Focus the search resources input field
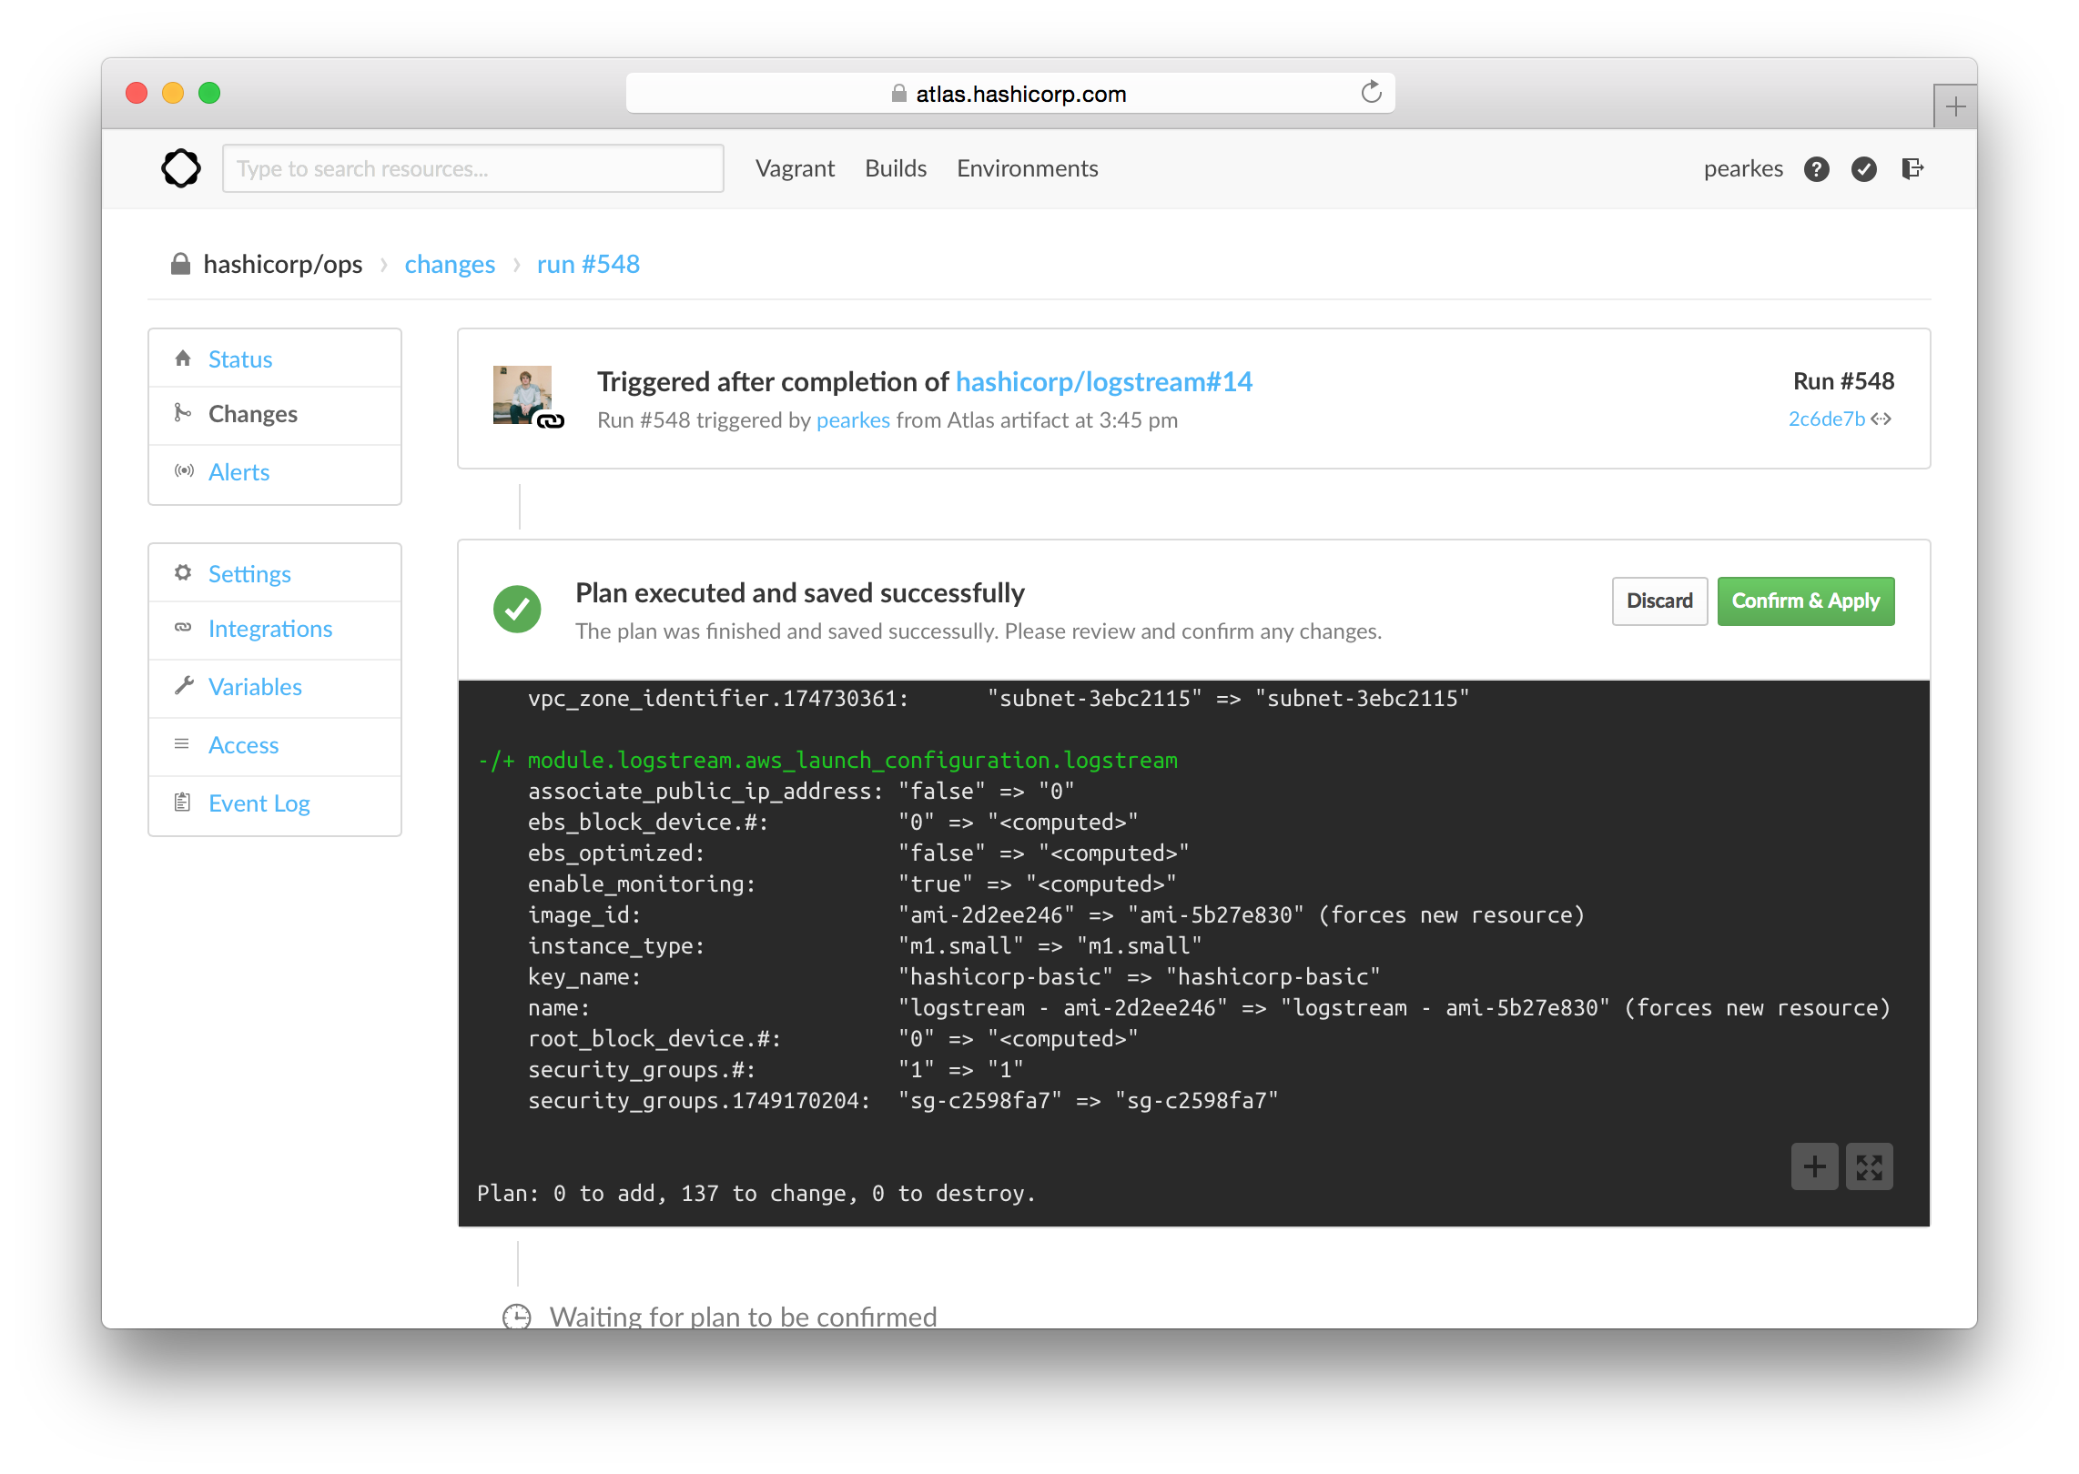 473,168
